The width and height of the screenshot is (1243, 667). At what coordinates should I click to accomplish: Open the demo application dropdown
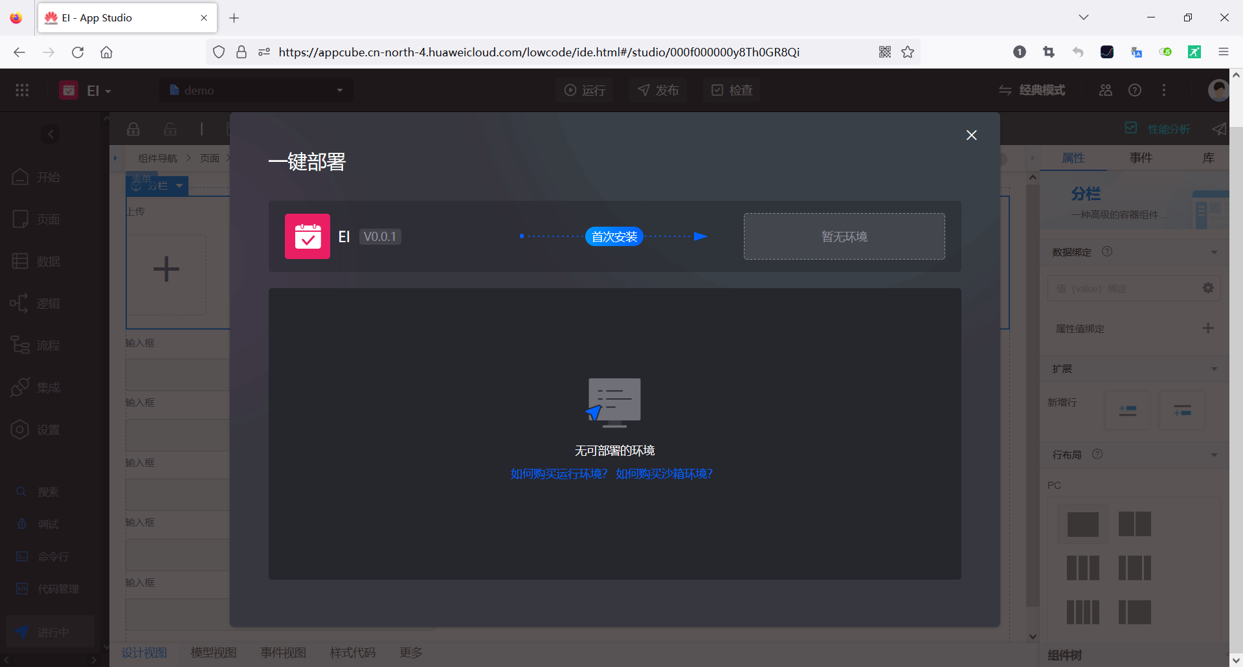(256, 90)
